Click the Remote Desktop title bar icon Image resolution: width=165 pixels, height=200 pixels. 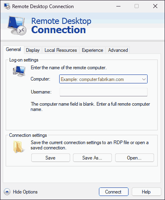click(x=7, y=6)
